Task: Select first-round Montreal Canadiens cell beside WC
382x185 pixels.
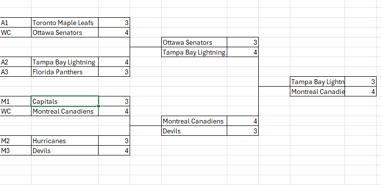Action: [x=65, y=111]
